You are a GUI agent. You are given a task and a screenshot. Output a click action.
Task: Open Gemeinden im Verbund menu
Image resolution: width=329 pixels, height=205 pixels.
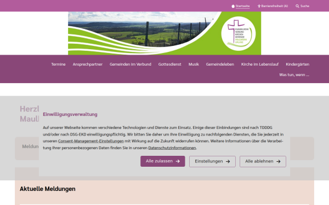(x=131, y=64)
